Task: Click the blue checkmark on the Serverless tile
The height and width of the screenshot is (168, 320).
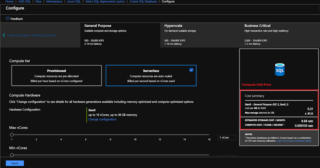Action: [x=191, y=70]
